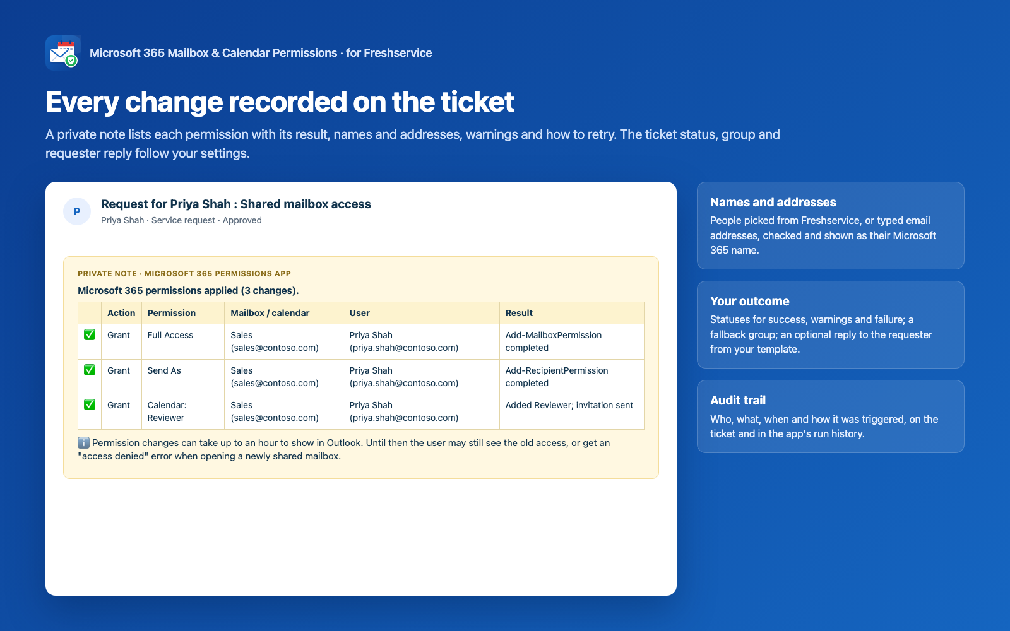Click the green check icon in the Full Access row
This screenshot has width=1010, height=631.
[x=90, y=334]
